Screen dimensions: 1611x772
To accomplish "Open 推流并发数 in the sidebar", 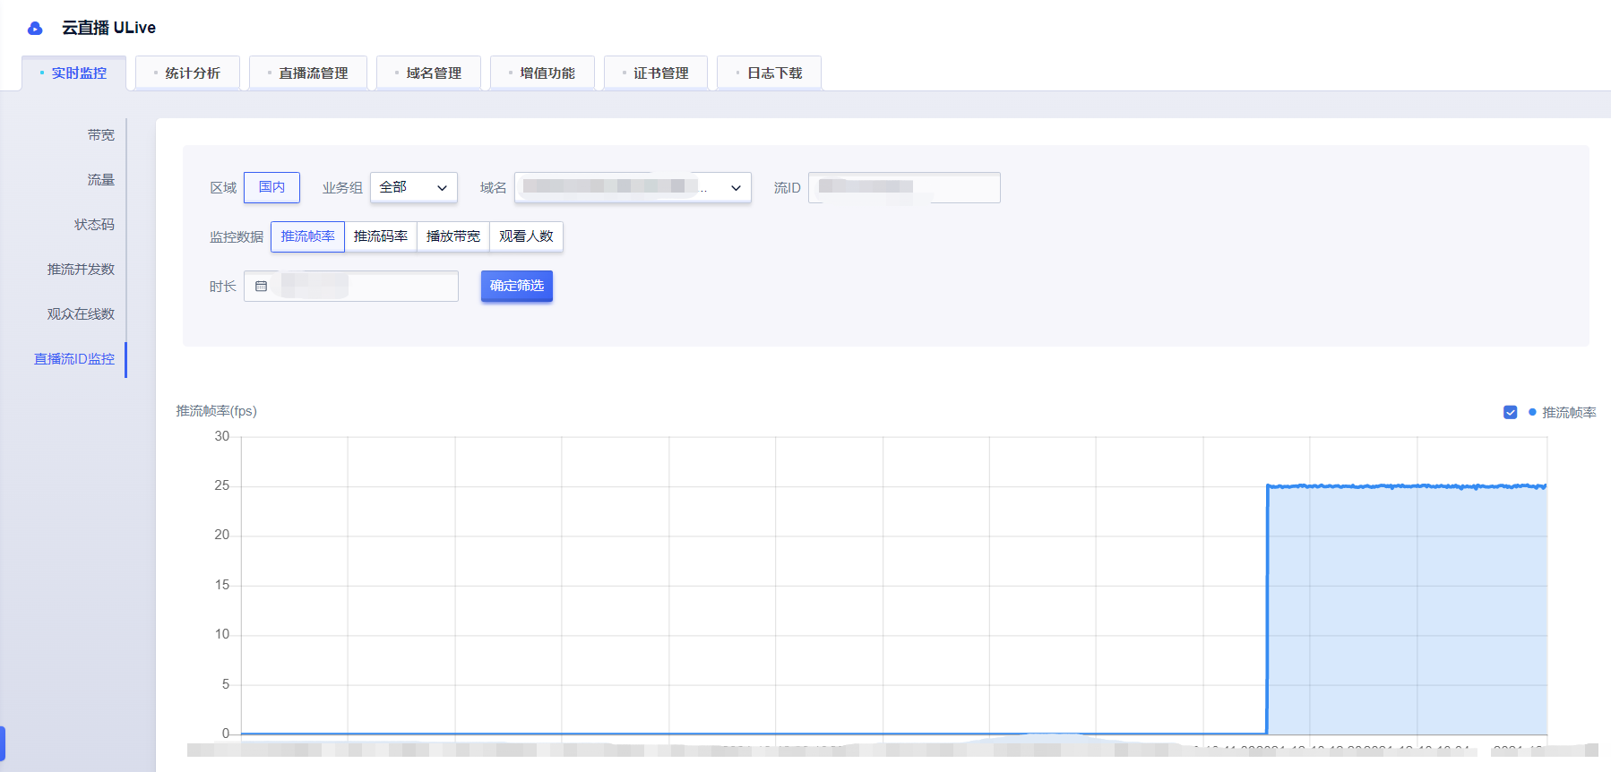I will click(x=81, y=270).
